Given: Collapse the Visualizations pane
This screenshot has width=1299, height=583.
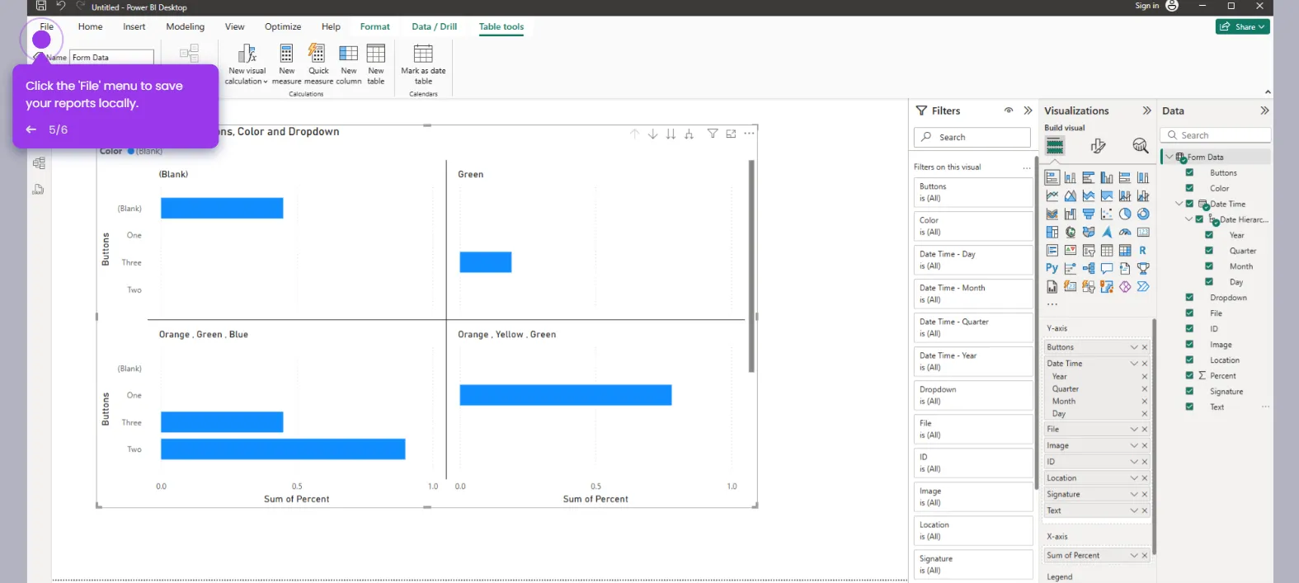Looking at the screenshot, I should [1146, 110].
